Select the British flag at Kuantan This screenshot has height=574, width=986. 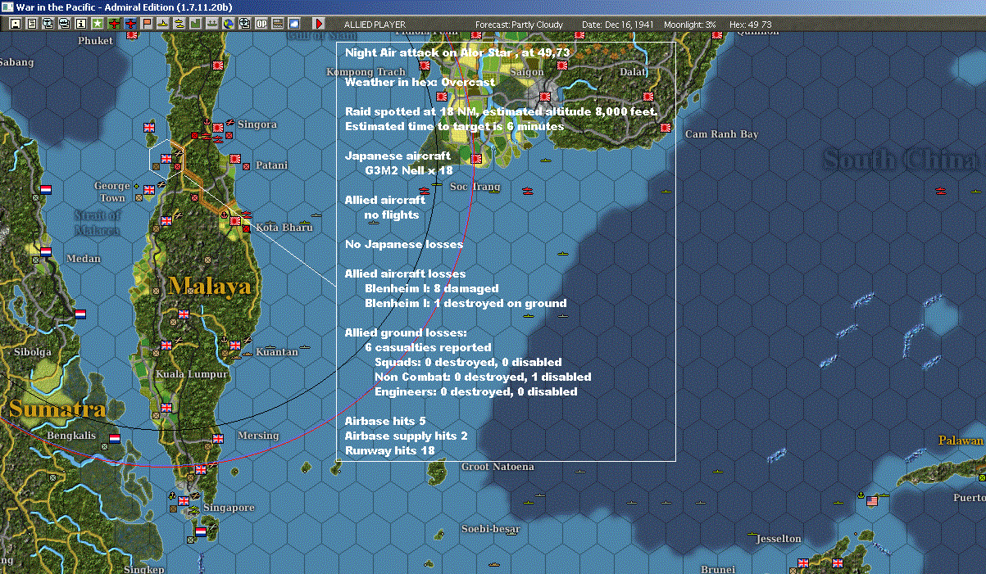237,346
